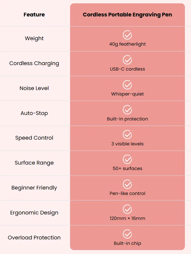Select the Beginner Friendly row label
This screenshot has height=254, width=191.
pos(34,188)
